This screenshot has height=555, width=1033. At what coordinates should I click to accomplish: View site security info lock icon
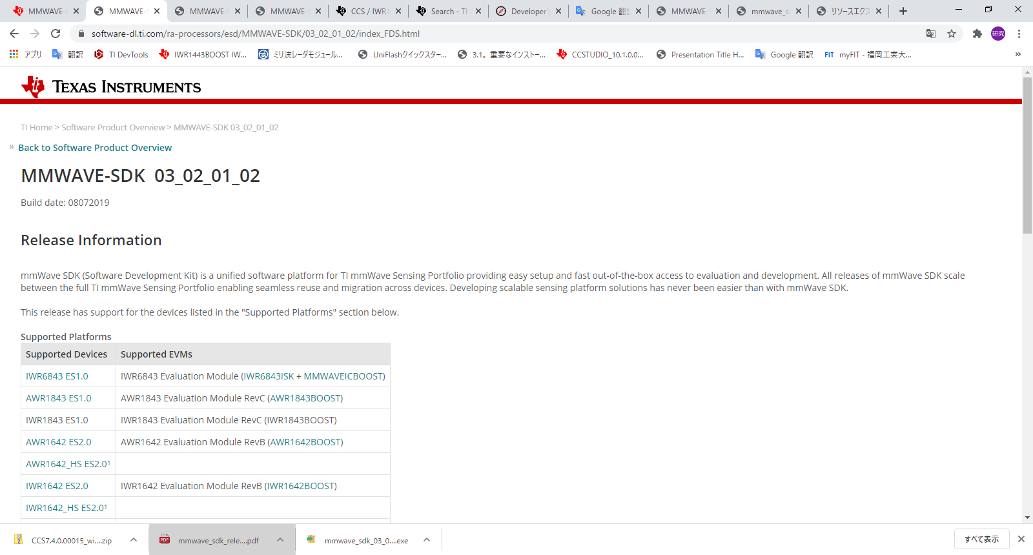coord(81,34)
